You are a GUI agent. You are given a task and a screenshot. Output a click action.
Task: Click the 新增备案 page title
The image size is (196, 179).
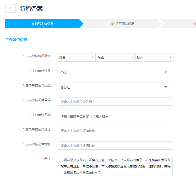[31, 8]
